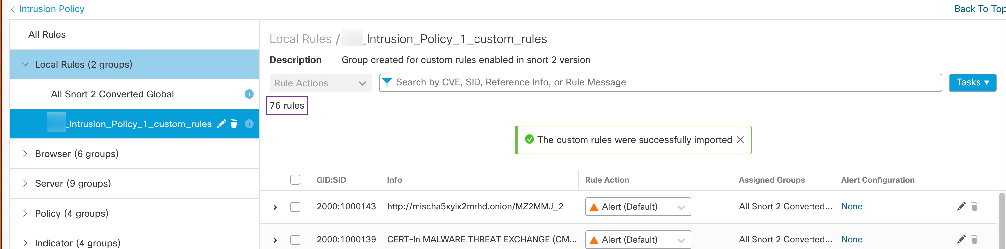The width and height of the screenshot is (1006, 249).
Task: Check the box for rule 2000:1000139
Action: click(295, 240)
